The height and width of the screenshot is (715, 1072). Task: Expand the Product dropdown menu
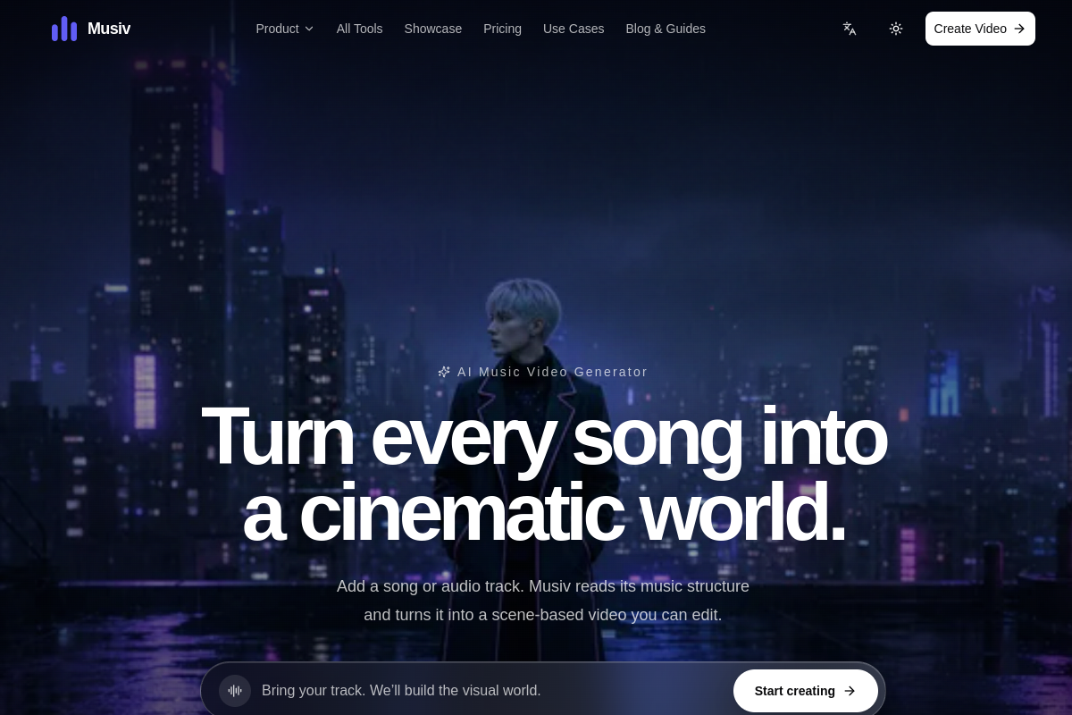(285, 29)
